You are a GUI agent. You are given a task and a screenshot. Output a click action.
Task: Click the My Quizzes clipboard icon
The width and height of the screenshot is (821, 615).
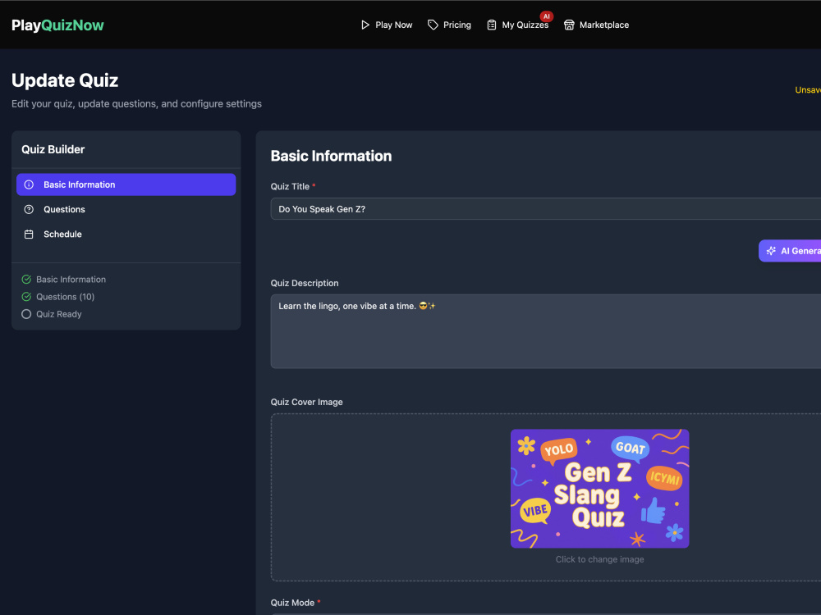click(x=491, y=25)
